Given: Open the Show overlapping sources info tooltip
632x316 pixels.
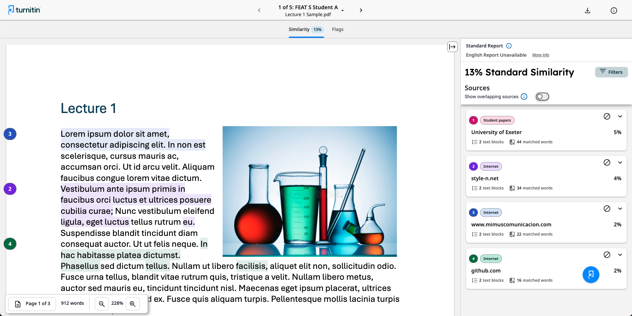Looking at the screenshot, I should point(524,97).
